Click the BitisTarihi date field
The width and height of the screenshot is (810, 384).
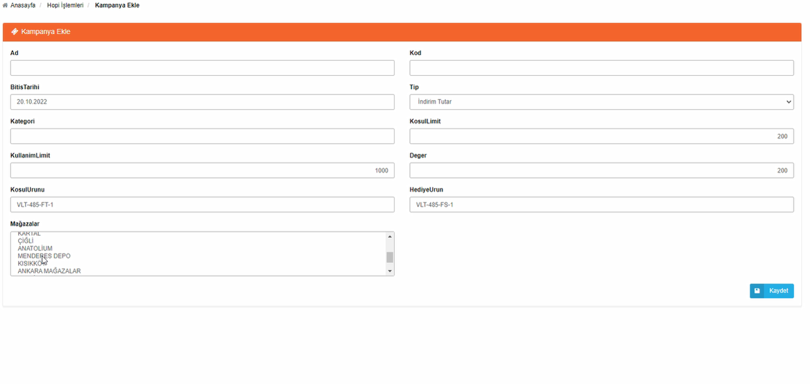(x=202, y=102)
